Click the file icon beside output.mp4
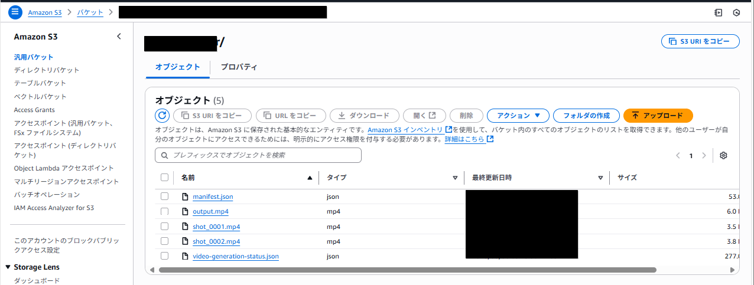This screenshot has height=285, width=754. pyautogui.click(x=186, y=211)
